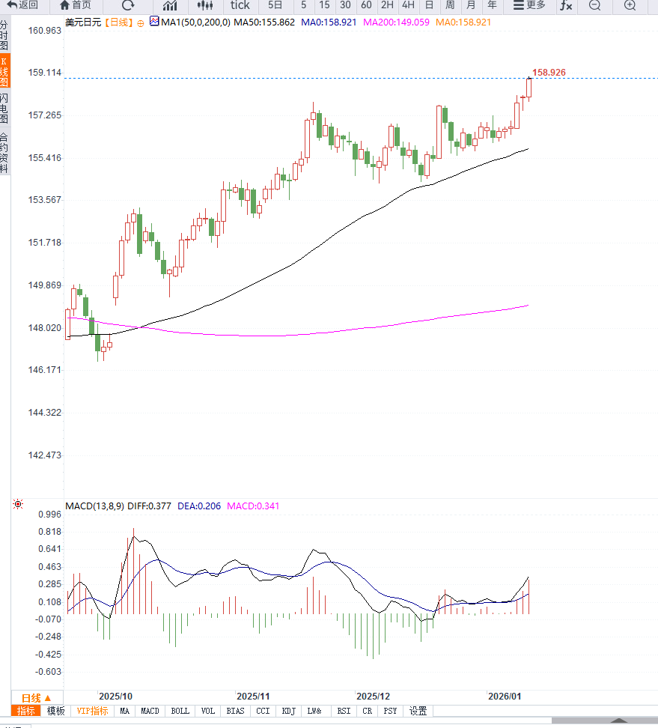Zoom in the chart with plus magnifier
Image resolution: width=658 pixels, height=728 pixels.
(630, 5)
